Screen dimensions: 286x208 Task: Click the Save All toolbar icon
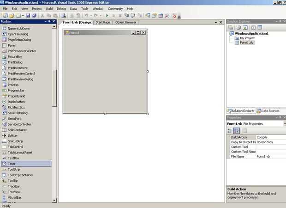point(34,16)
